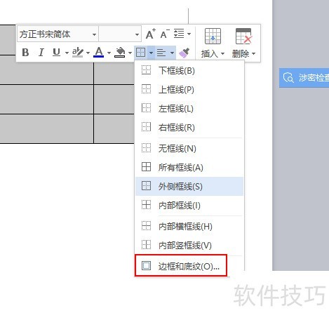
Task: Open 边框和底纹(O)... dialog
Action: click(181, 266)
